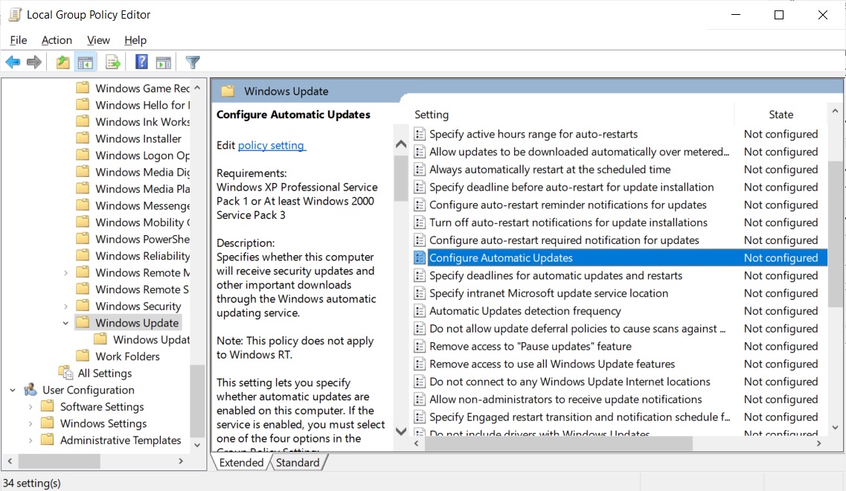Toggle the show/hide action pane icon
The image size is (846, 491).
point(164,62)
